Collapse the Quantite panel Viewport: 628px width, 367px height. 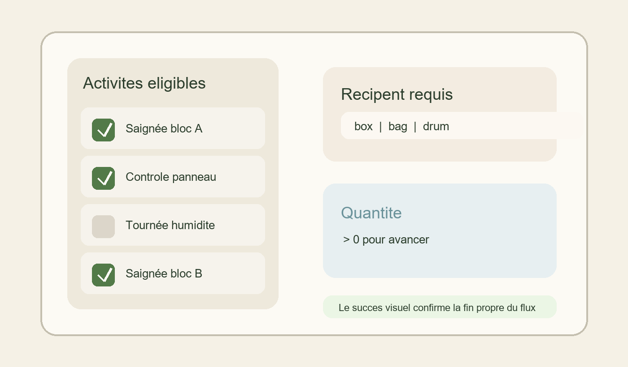click(440, 230)
